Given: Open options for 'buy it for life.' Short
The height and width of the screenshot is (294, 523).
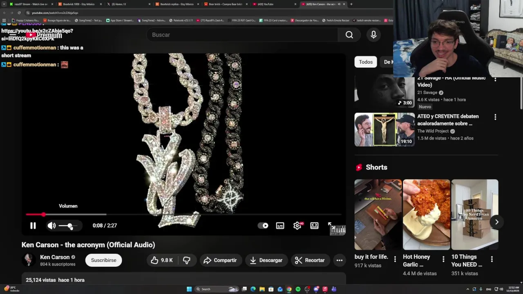Looking at the screenshot, I should pyautogui.click(x=395, y=259).
